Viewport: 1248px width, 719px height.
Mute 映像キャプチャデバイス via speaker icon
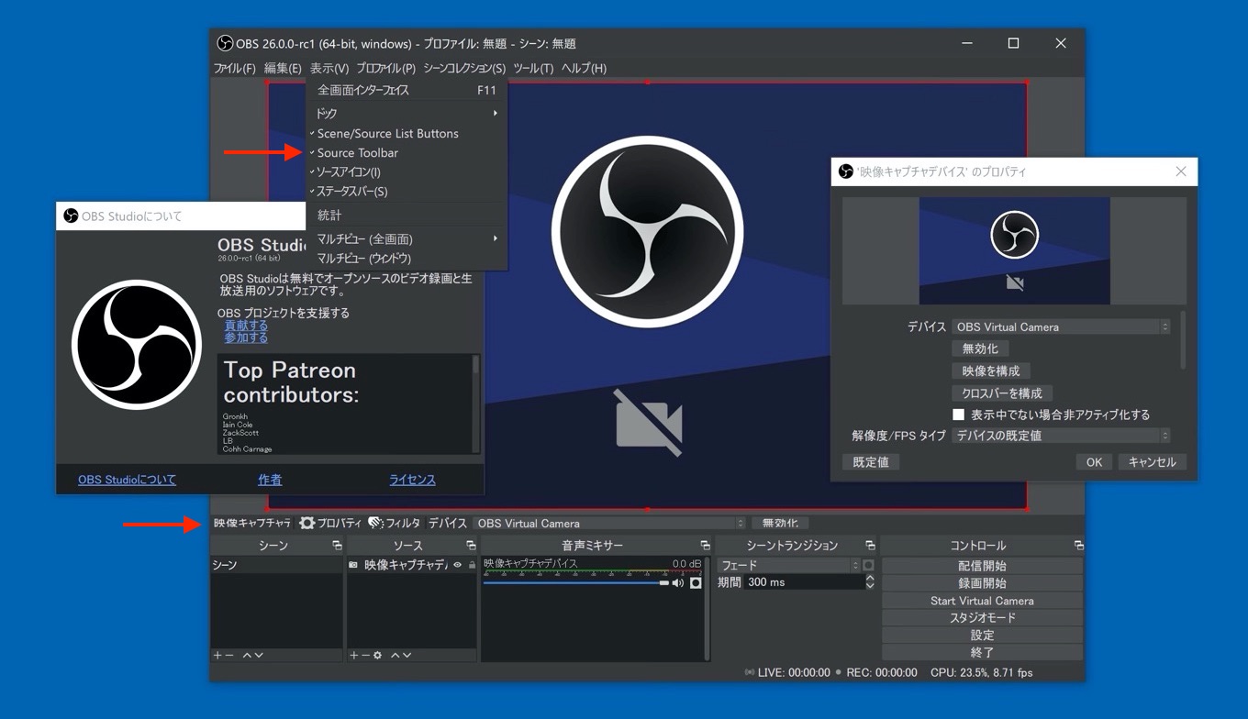(678, 583)
